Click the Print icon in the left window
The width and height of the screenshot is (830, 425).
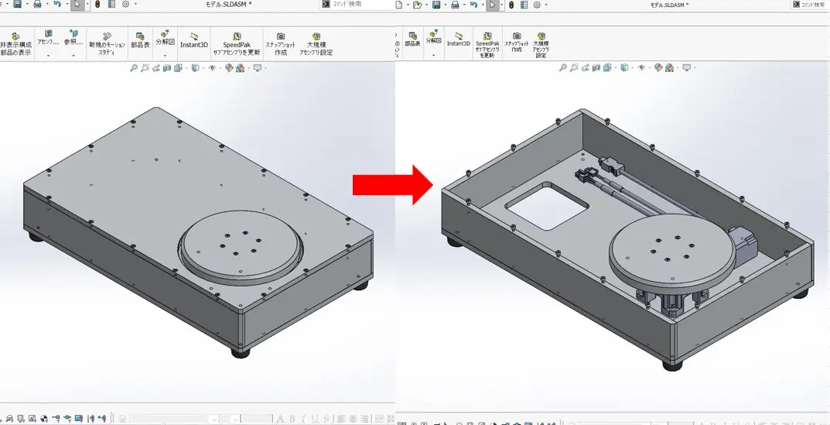(x=37, y=5)
